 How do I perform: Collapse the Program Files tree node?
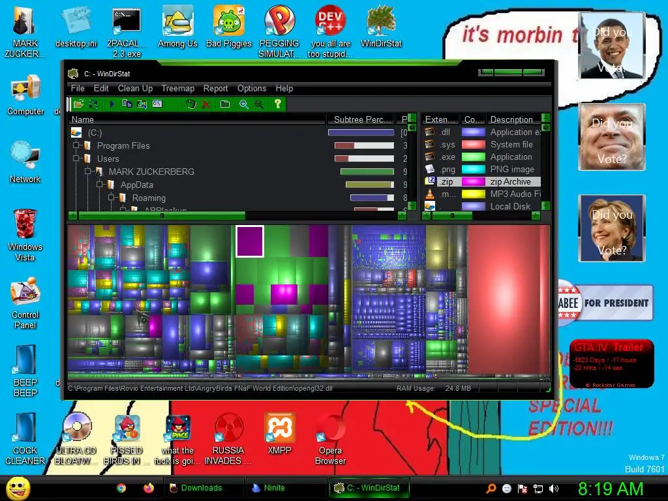[x=76, y=145]
